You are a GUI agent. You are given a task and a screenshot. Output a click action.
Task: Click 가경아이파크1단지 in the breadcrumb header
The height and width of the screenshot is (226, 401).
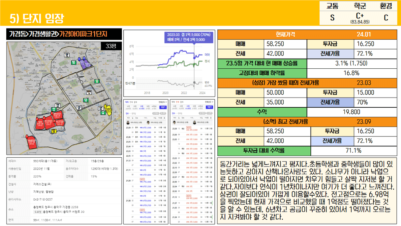[x=82, y=34]
